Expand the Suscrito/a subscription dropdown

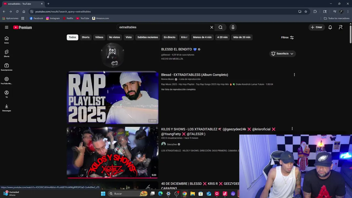(282, 54)
